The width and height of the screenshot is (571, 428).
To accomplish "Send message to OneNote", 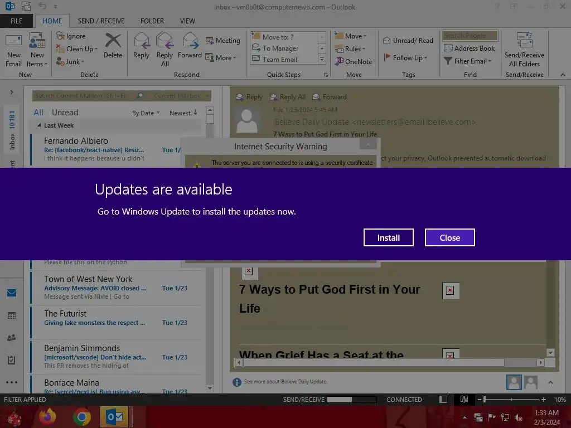I will pos(354,61).
